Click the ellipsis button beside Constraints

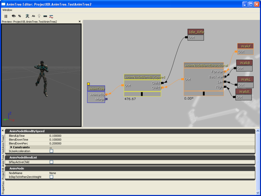point(51,147)
